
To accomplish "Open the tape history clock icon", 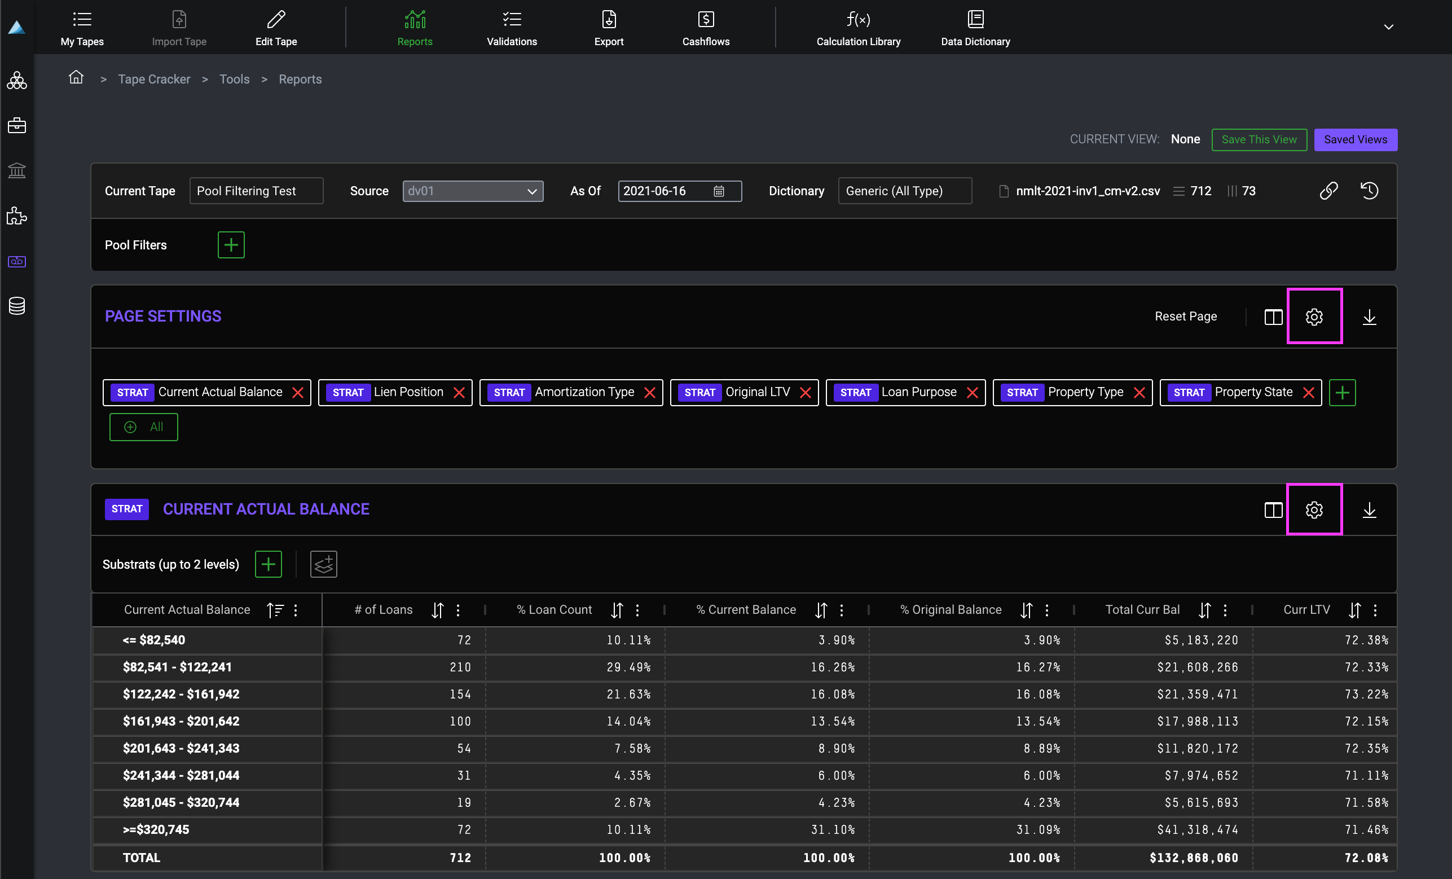I will 1369,191.
